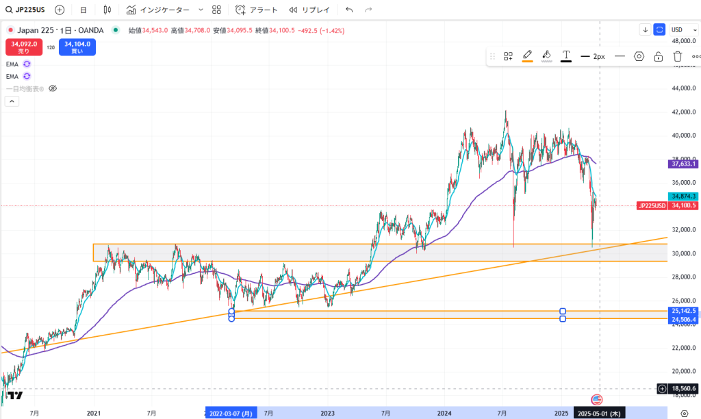Open the USD currency dropdown
Screen dimensions: 701x419
[680, 29]
